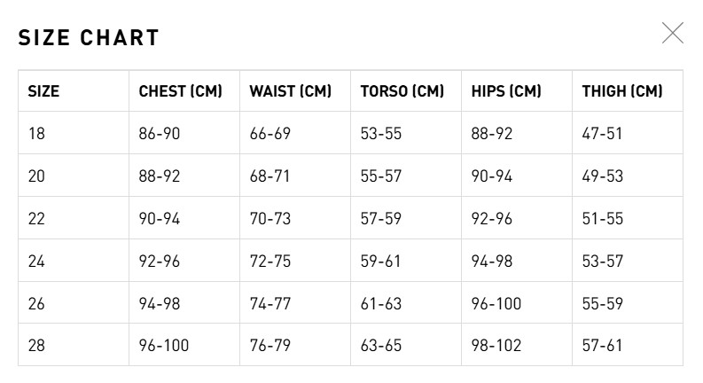This screenshot has width=703, height=383.
Task: Click the SIZE CHART heading
Action: click(x=89, y=38)
